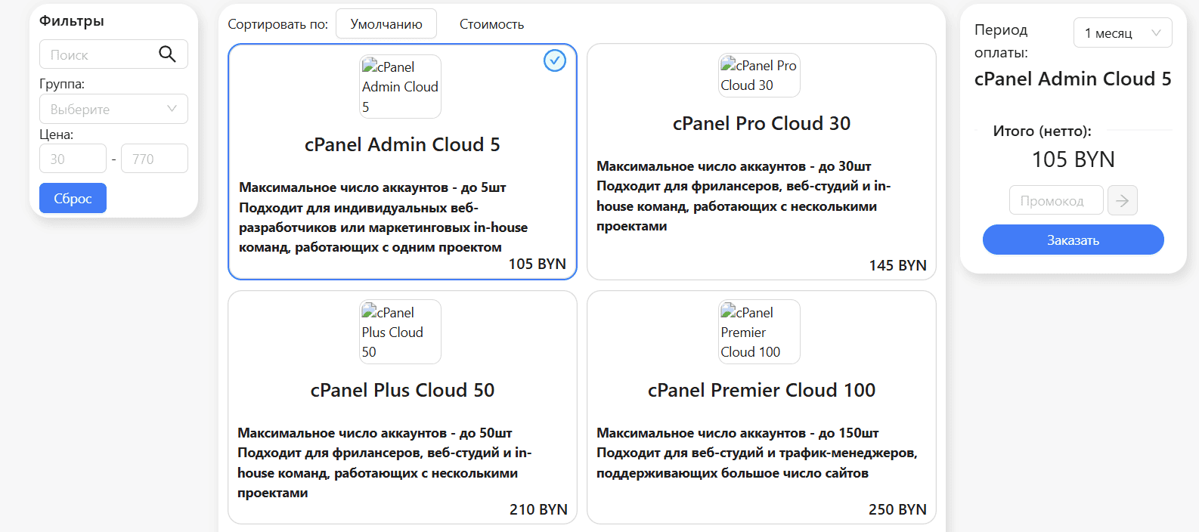Image resolution: width=1199 pixels, height=532 pixels.
Task: Click the 105 BYN total in the order panel
Action: click(x=1073, y=159)
